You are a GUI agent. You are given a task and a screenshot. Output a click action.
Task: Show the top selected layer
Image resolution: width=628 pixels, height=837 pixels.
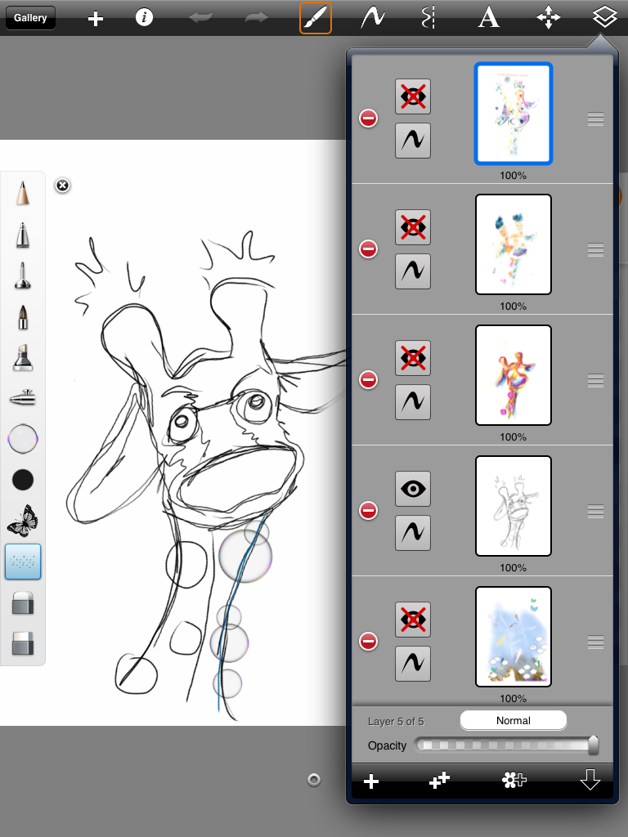click(413, 96)
